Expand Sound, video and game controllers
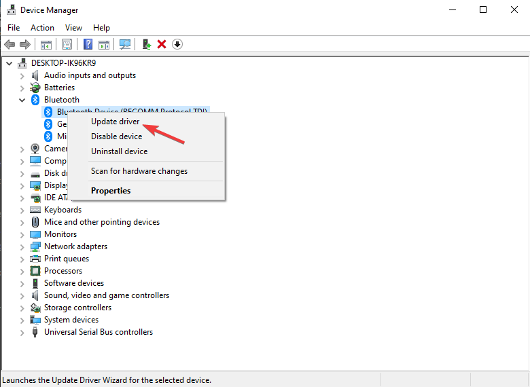530x387 pixels. 22,296
